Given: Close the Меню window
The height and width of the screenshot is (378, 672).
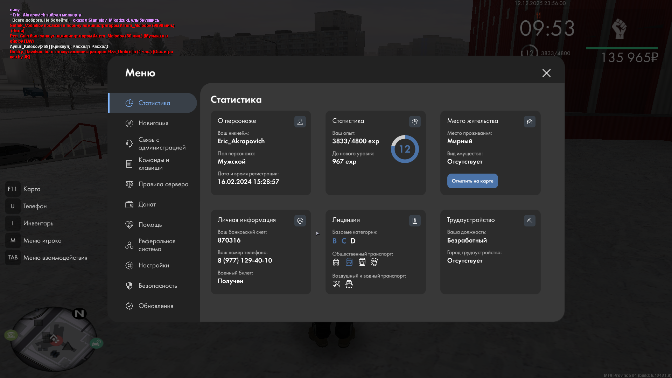Looking at the screenshot, I should 546,73.
